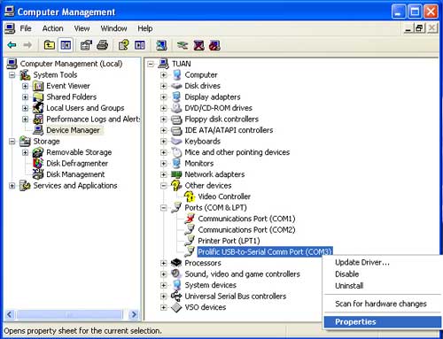Click left arrow of the tree horizontal scrollbar
The width and height of the screenshot is (443, 339).
(x=10, y=314)
